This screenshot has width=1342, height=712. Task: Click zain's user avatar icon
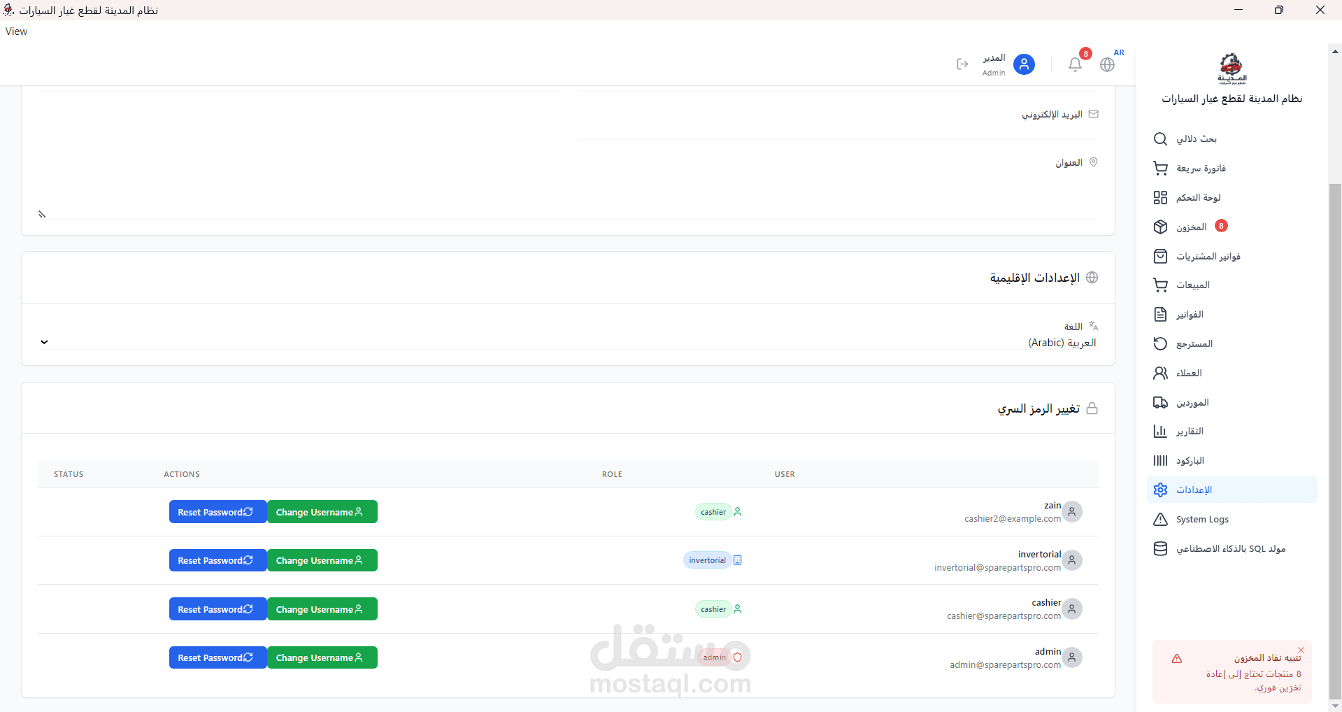[1073, 512]
